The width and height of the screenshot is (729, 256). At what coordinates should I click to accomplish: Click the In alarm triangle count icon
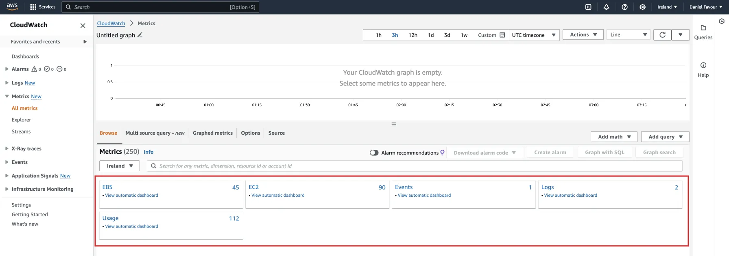click(x=36, y=69)
